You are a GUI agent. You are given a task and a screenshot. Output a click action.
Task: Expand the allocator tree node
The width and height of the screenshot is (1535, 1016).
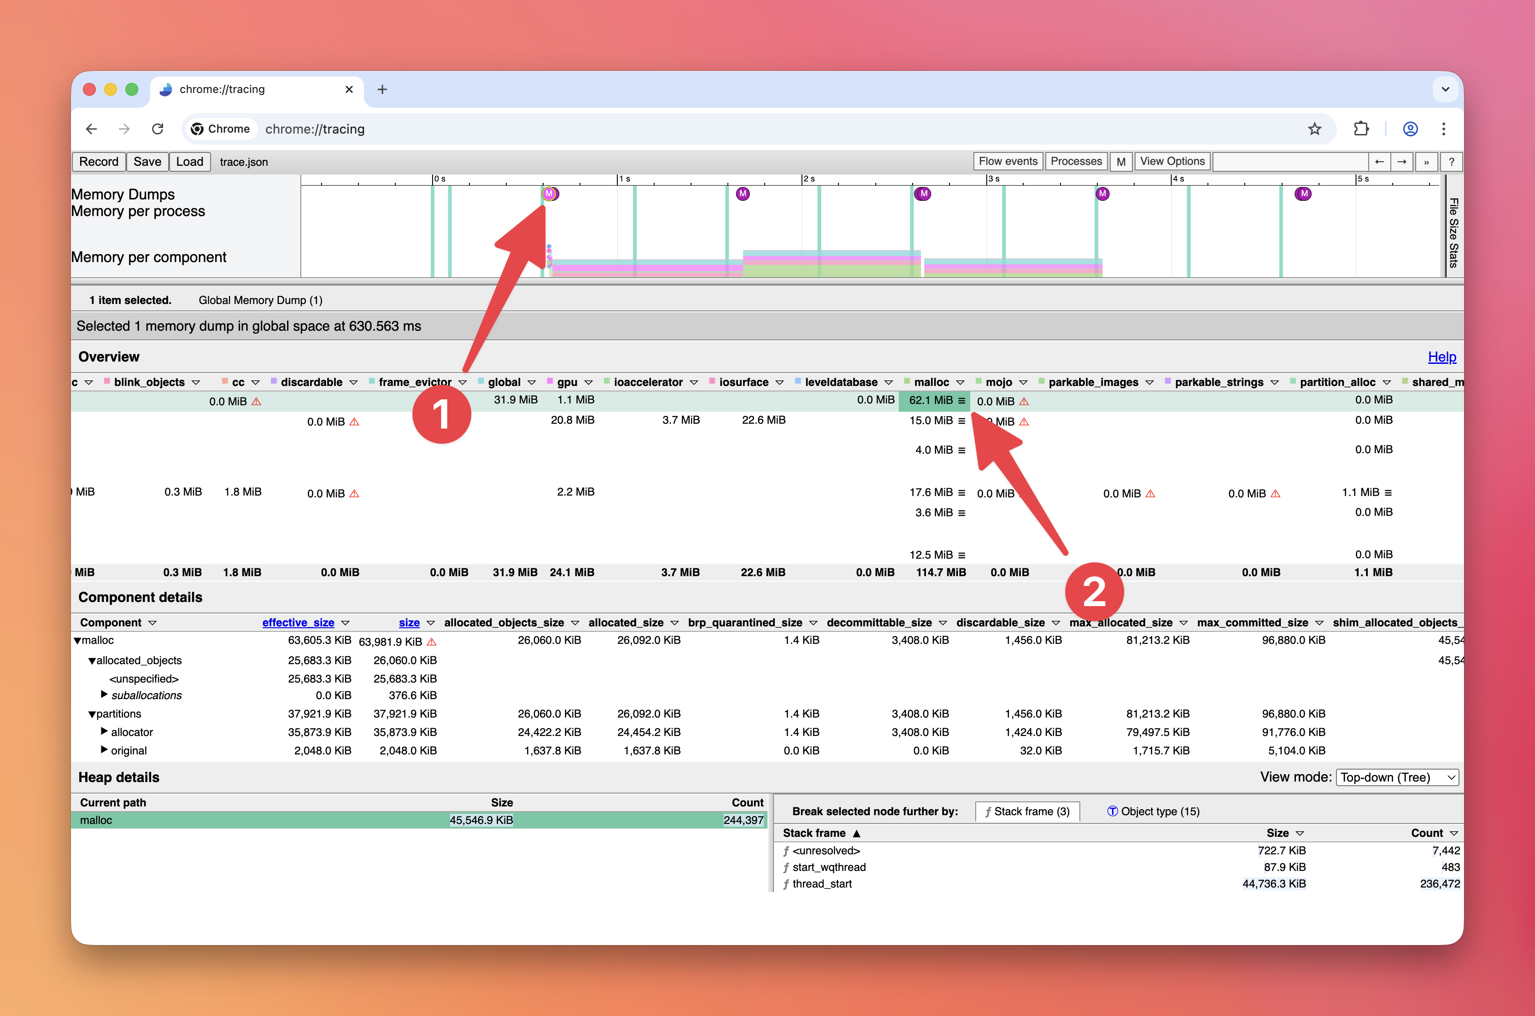(x=104, y=731)
